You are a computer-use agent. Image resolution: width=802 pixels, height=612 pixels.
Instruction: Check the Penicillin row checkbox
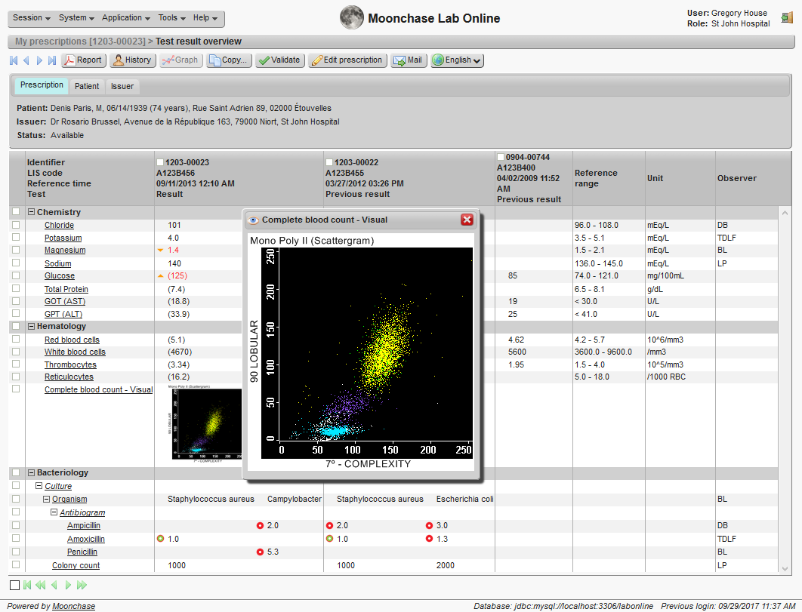tap(16, 552)
